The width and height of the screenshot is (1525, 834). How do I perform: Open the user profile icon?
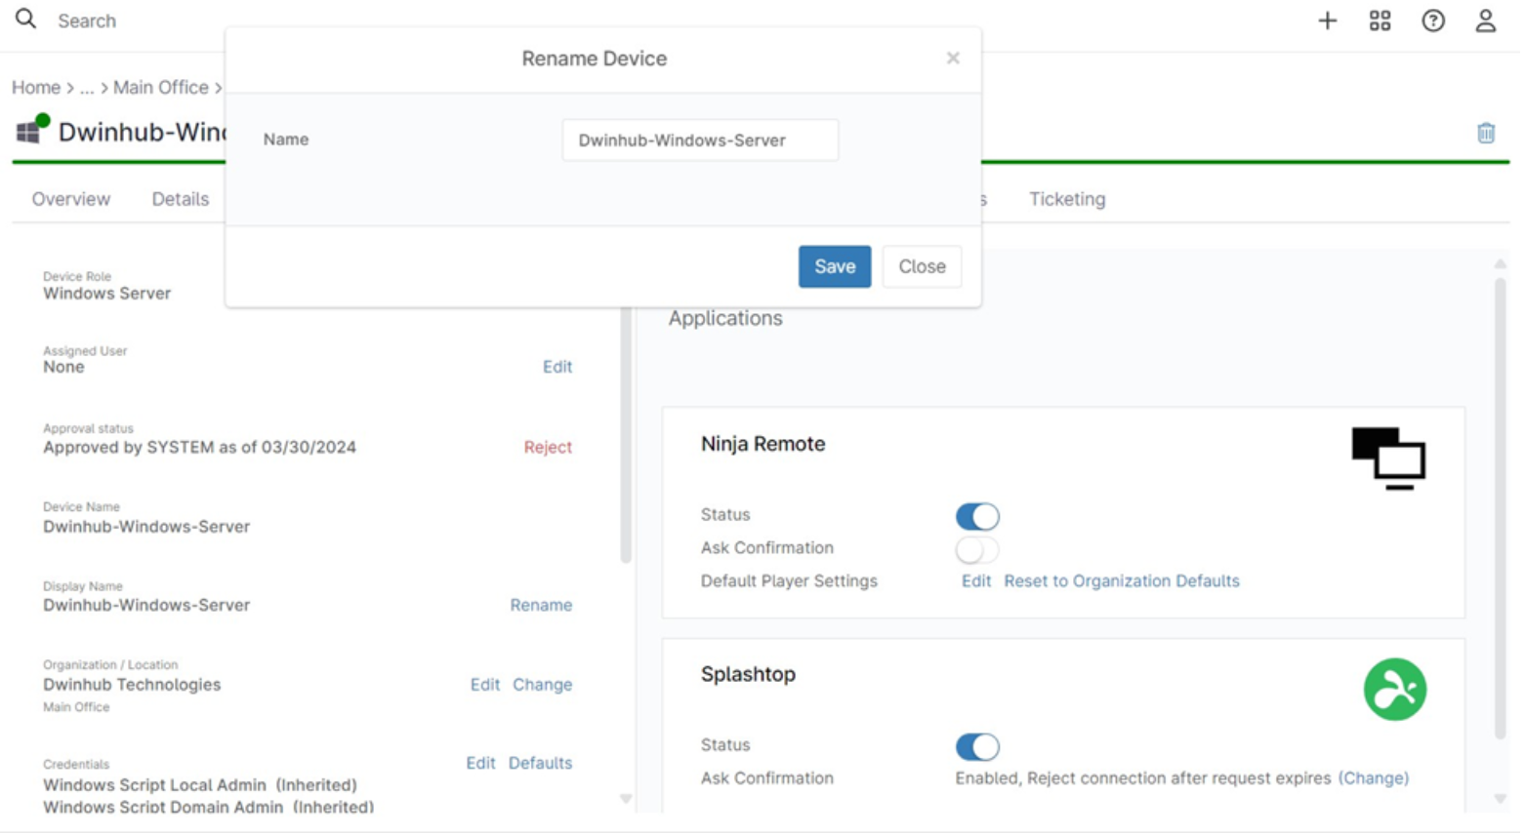point(1486,20)
